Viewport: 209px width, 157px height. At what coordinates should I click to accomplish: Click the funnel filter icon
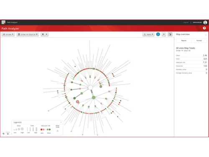[43, 34]
